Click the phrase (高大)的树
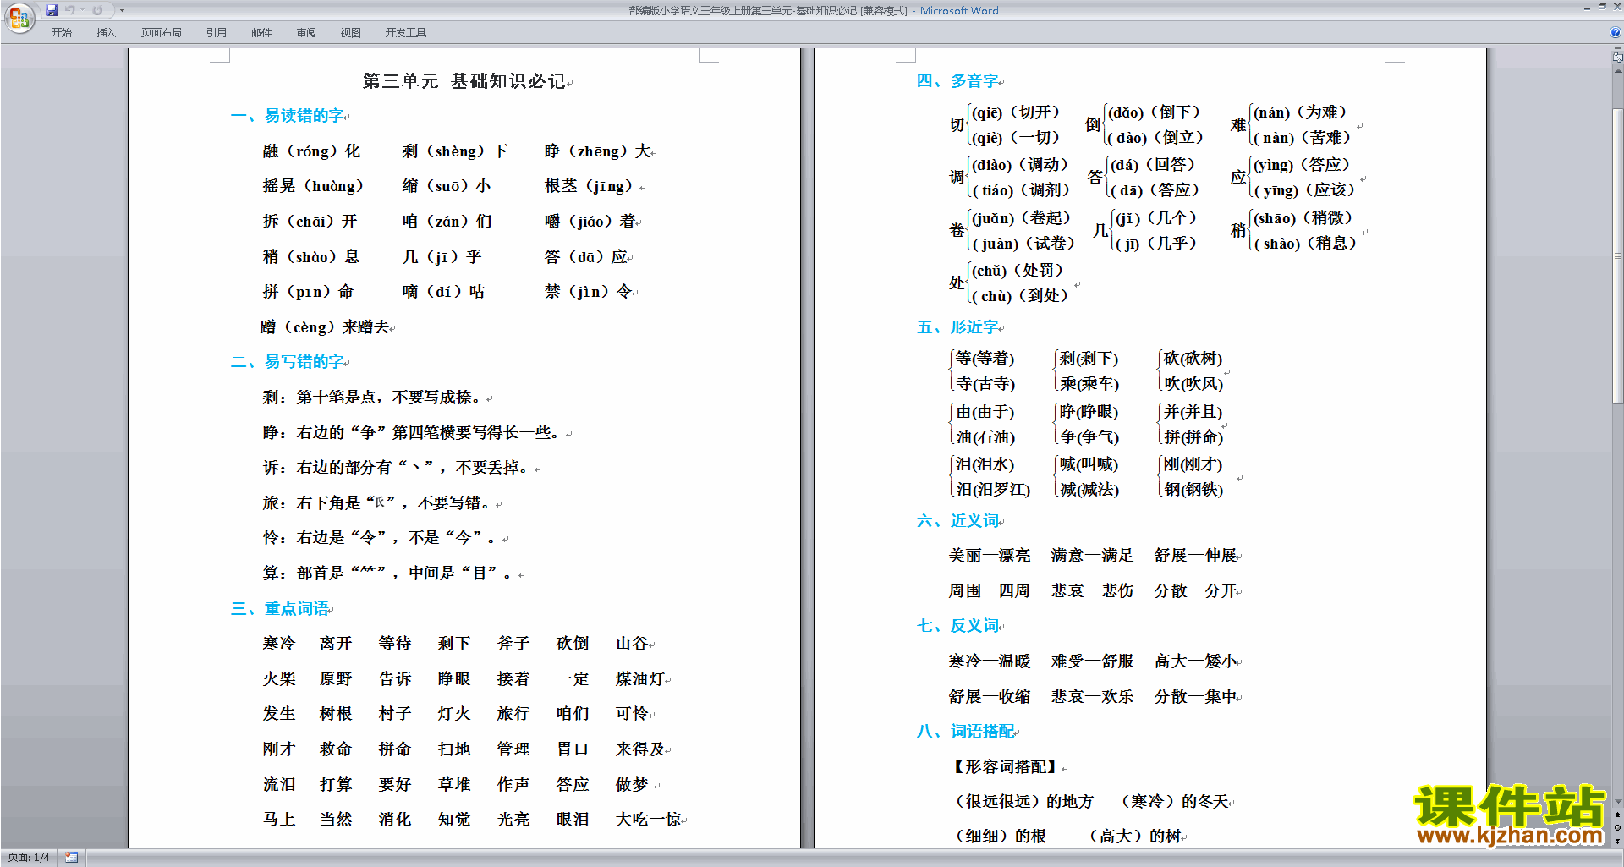Viewport: 1624px width, 867px height. click(x=1133, y=837)
